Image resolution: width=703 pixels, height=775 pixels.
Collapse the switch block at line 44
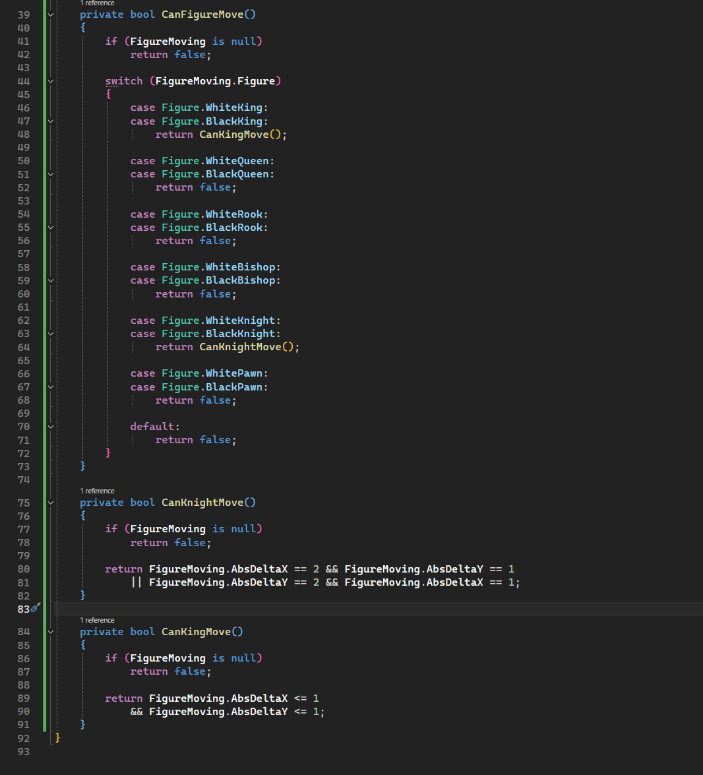click(x=50, y=81)
